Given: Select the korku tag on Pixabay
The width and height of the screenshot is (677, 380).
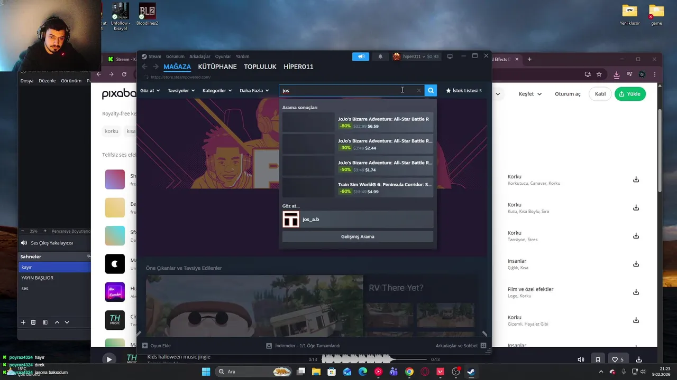Looking at the screenshot, I should click(112, 131).
